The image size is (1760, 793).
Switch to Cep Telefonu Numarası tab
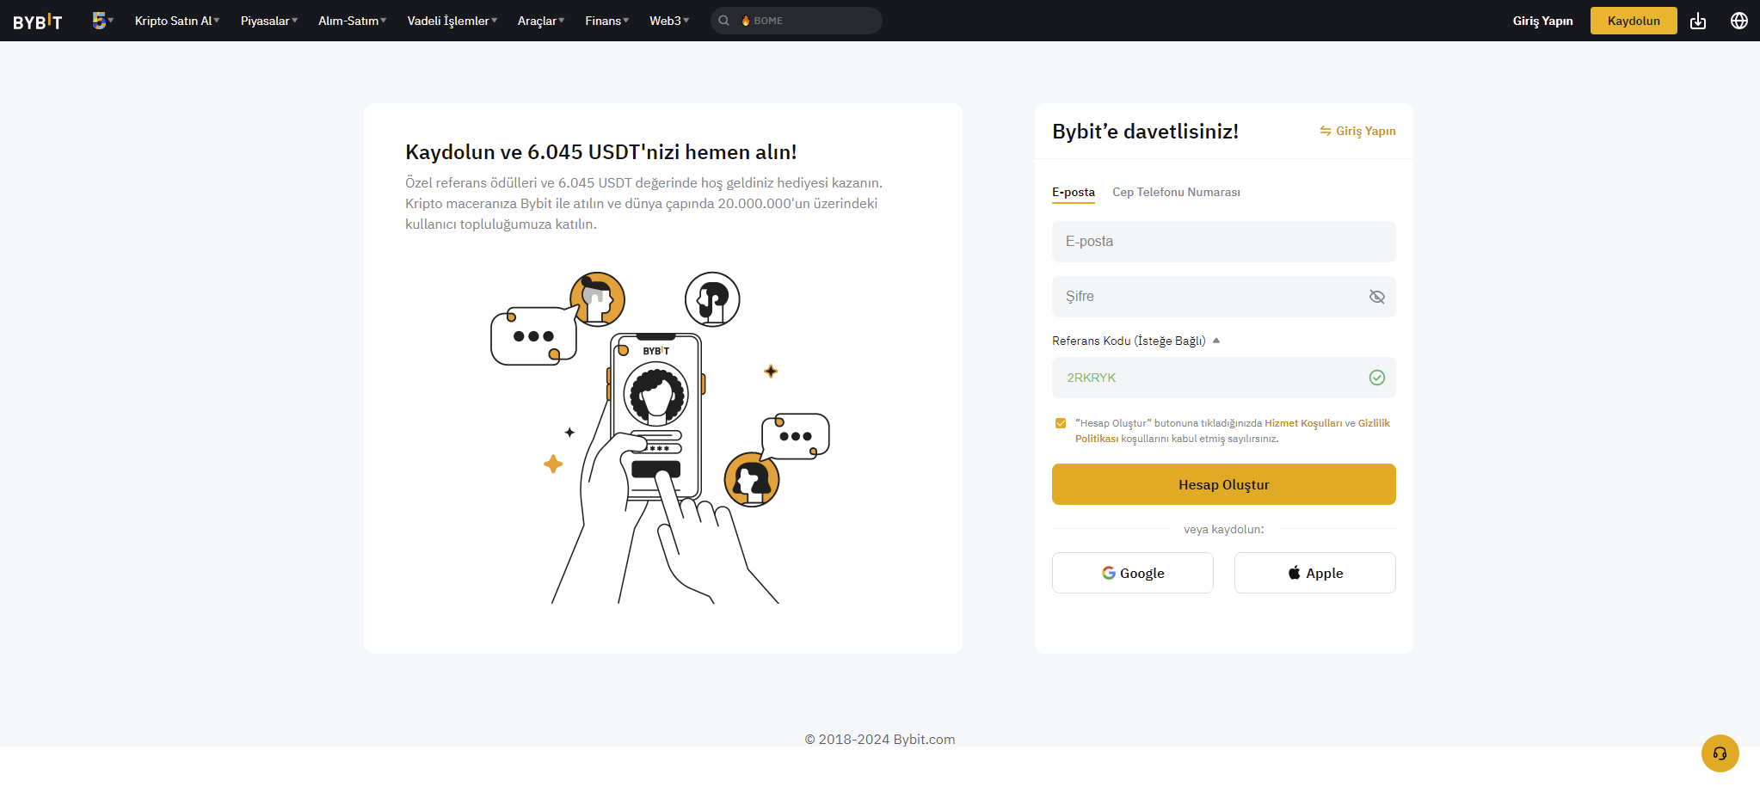[x=1176, y=193]
